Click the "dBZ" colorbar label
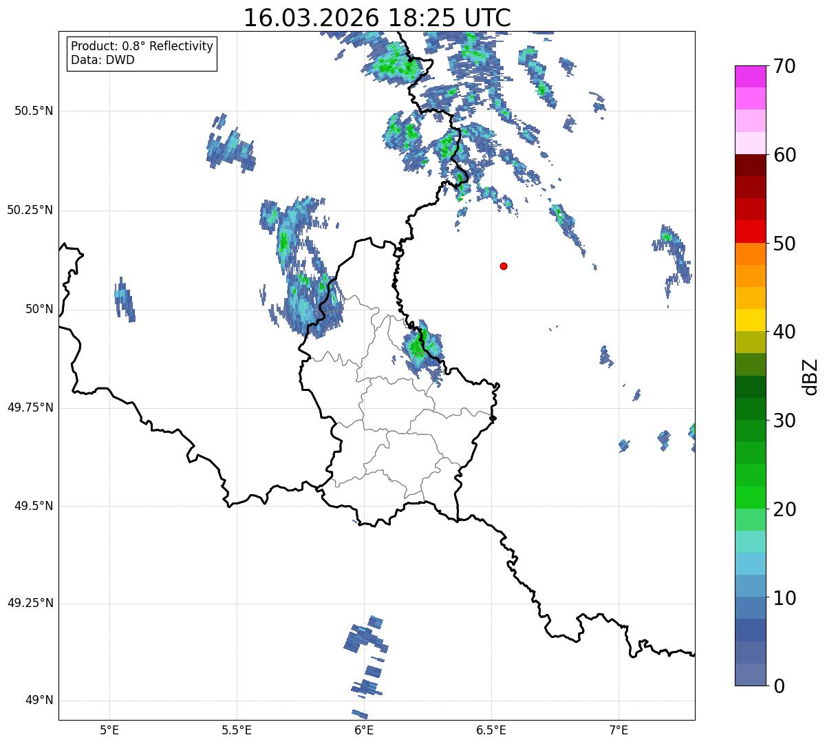 tap(810, 376)
